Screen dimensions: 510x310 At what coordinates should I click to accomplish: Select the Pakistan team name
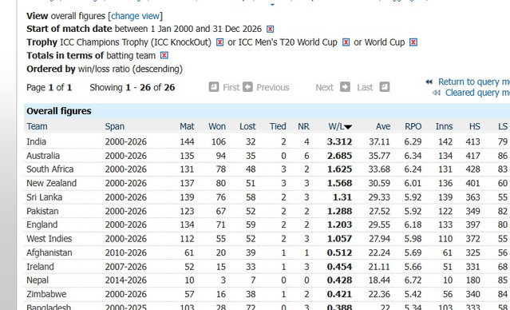click(x=42, y=212)
